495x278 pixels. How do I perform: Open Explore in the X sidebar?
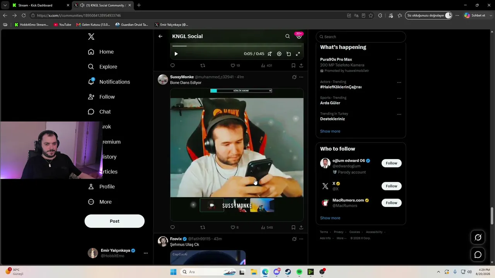pos(102,67)
